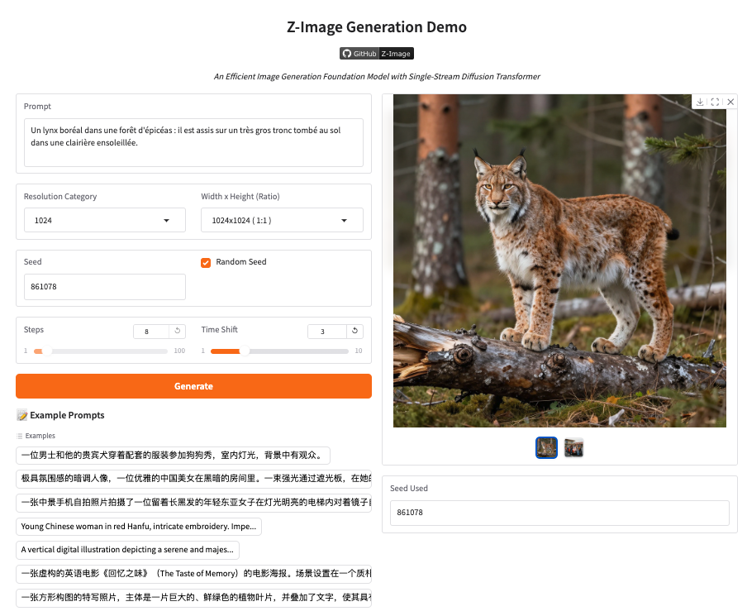Focus the Seed input field

tap(104, 287)
